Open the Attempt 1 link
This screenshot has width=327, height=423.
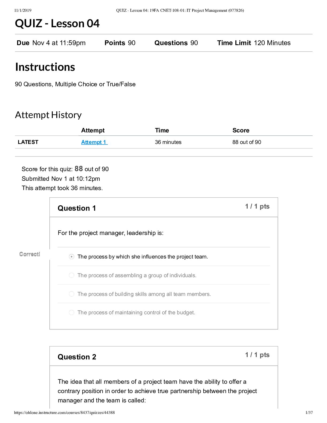pyautogui.click(x=94, y=142)
